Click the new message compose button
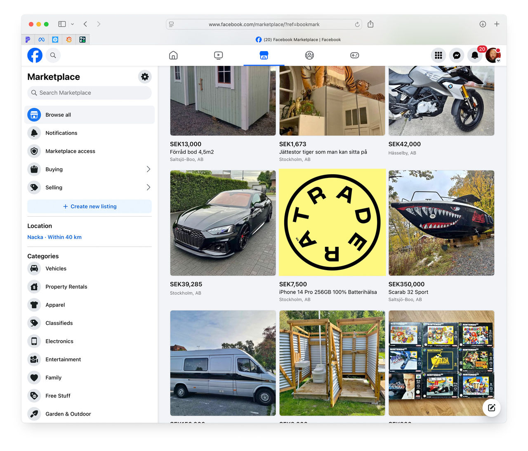 pyautogui.click(x=491, y=408)
